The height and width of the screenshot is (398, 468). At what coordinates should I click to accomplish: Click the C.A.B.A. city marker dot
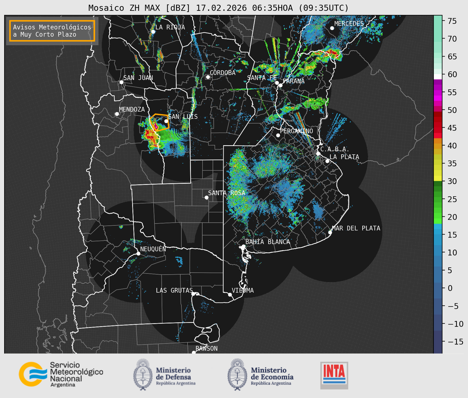(x=318, y=154)
